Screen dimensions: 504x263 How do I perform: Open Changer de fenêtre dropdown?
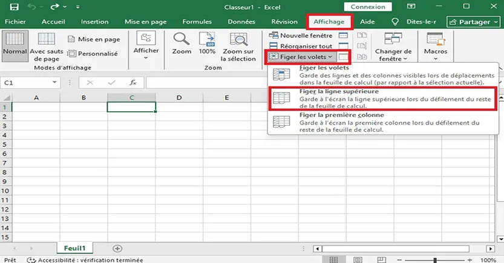pyautogui.click(x=393, y=47)
